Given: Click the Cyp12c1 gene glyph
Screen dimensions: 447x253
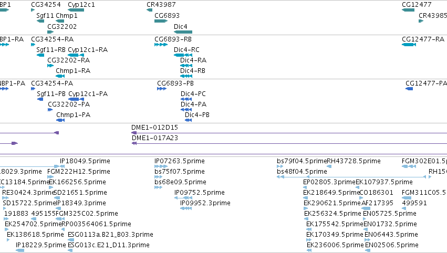Looking at the screenshot, I should tap(76, 10).
